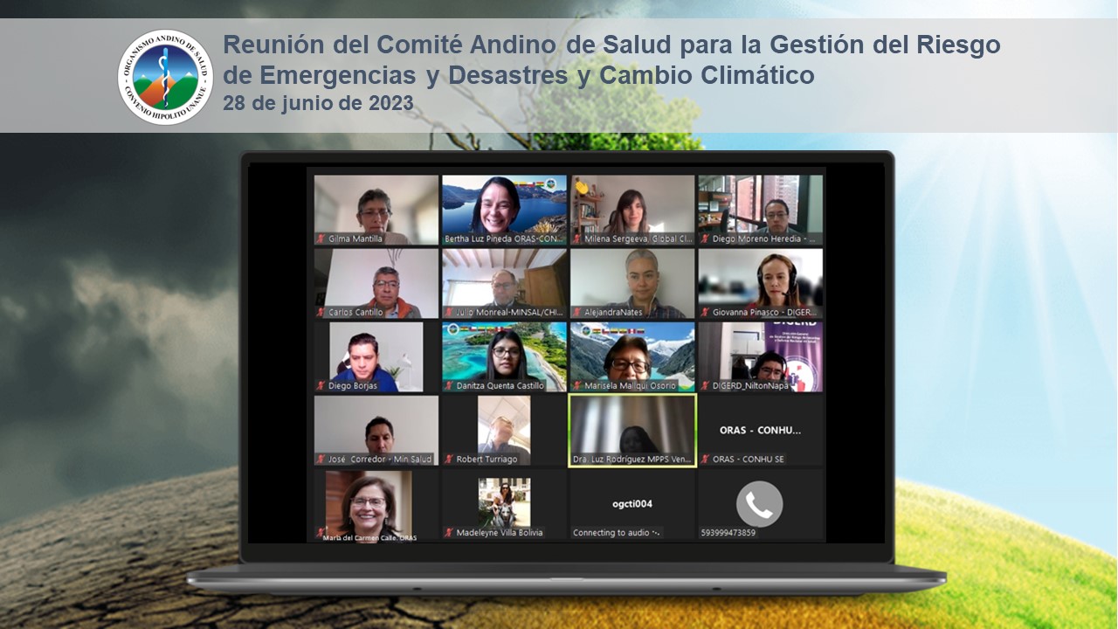Click the meeting title heading text

(x=611, y=59)
